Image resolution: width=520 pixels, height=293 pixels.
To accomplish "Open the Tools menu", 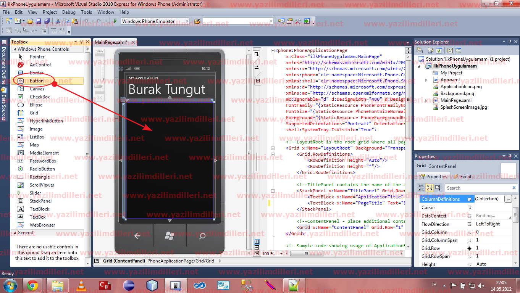I will coord(87,12).
